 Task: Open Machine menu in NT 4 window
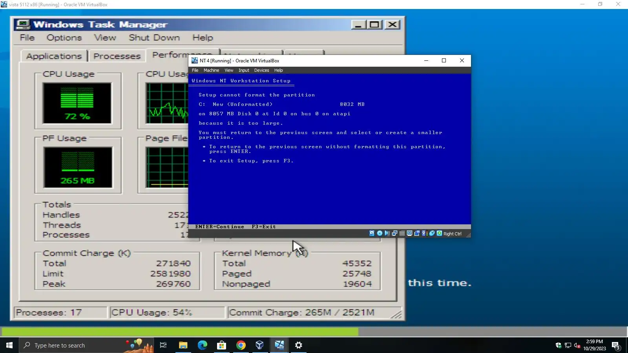[211, 70]
